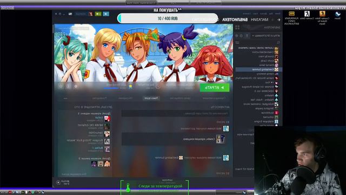Screen dimensions: 346x195
Task: Open the Dungeon Master friend avatar
Action: pyautogui.click(x=107, y=141)
